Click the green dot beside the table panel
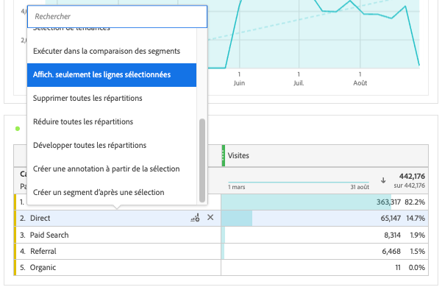 click(18, 129)
